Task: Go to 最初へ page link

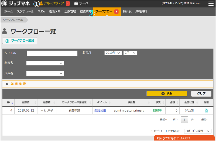Action: [164, 120]
